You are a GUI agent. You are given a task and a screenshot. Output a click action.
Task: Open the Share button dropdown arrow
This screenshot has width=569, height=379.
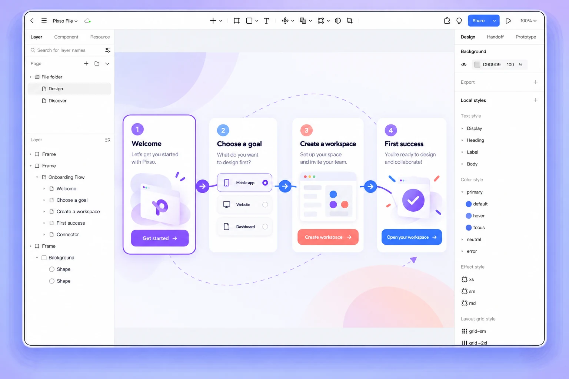tap(494, 21)
